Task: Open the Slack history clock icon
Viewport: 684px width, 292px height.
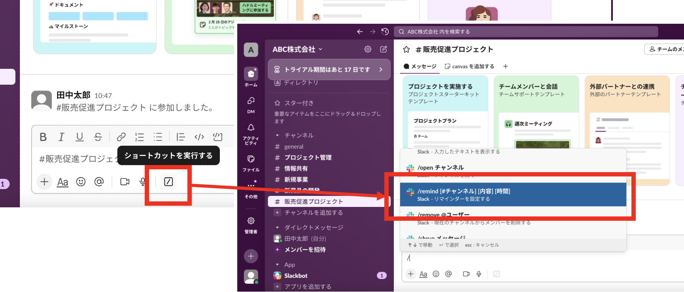Action: tap(385, 32)
